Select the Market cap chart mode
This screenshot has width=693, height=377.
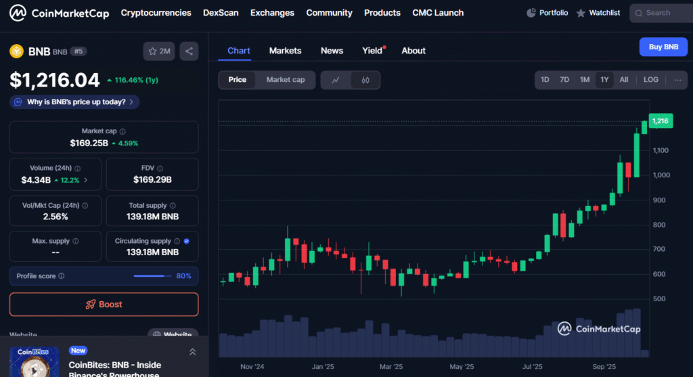[286, 80]
